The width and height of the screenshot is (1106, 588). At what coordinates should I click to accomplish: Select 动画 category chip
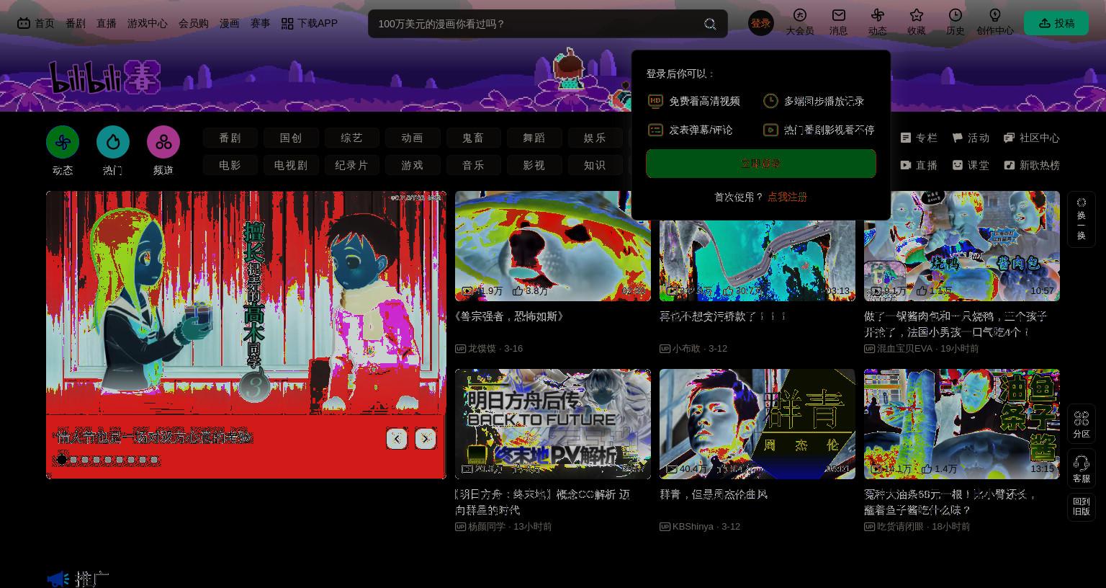[x=413, y=138]
